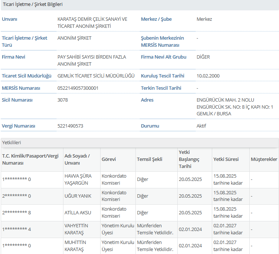The image size is (279, 254).
Task: Click the 'Yetkilileri' section header
Action: click(139, 143)
